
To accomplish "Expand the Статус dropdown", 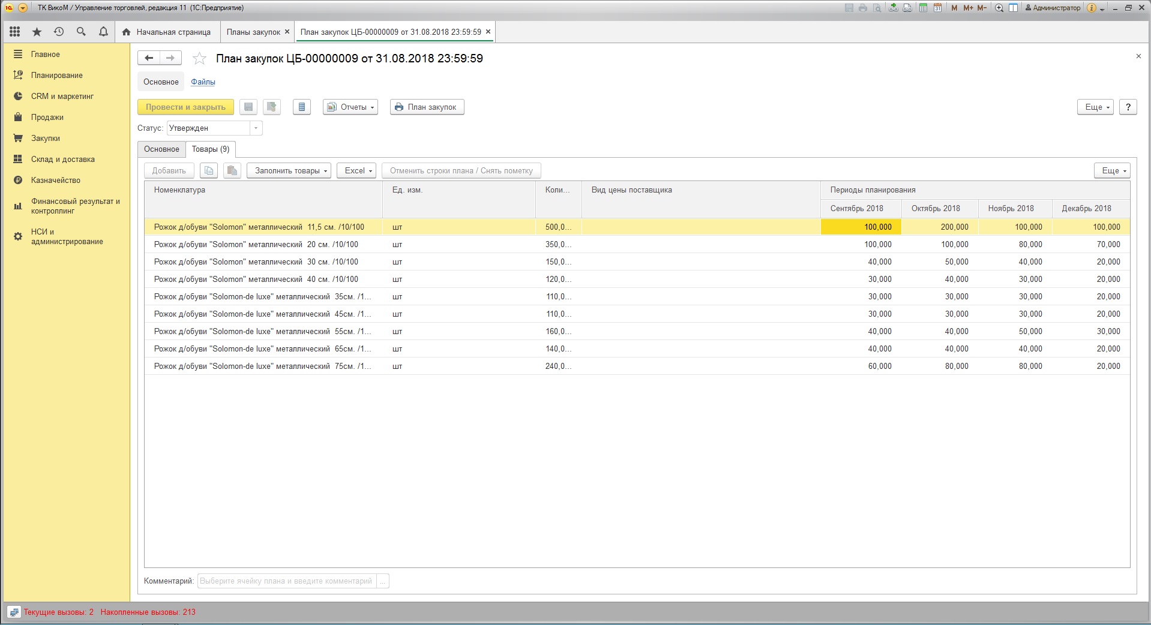I will point(256,128).
